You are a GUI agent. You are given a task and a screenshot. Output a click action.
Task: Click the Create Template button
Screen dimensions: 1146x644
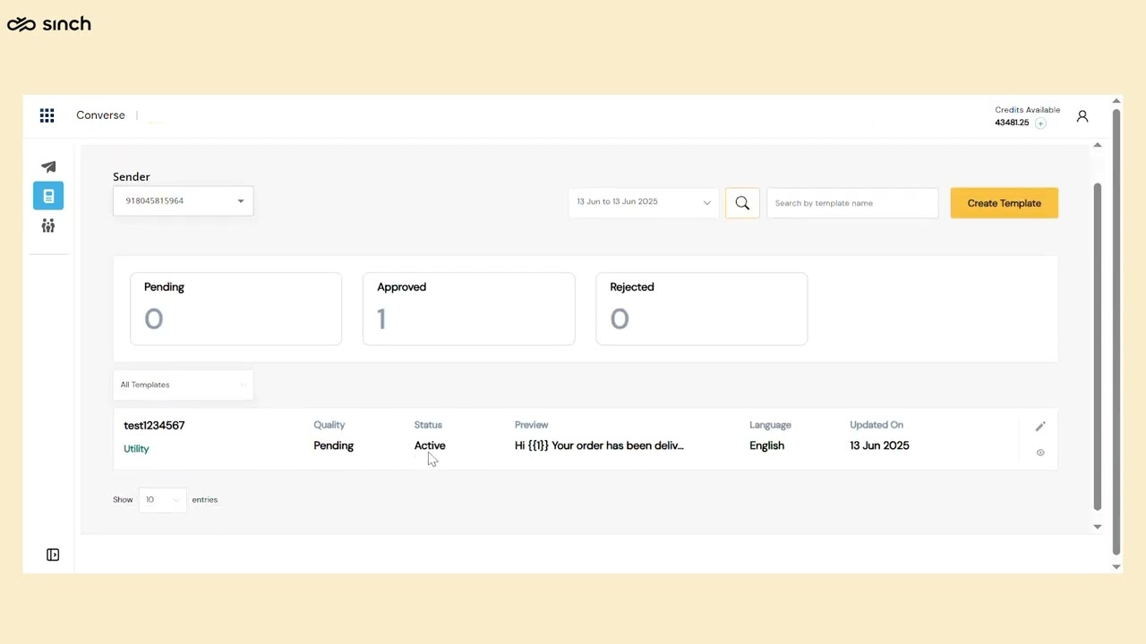pos(1005,203)
